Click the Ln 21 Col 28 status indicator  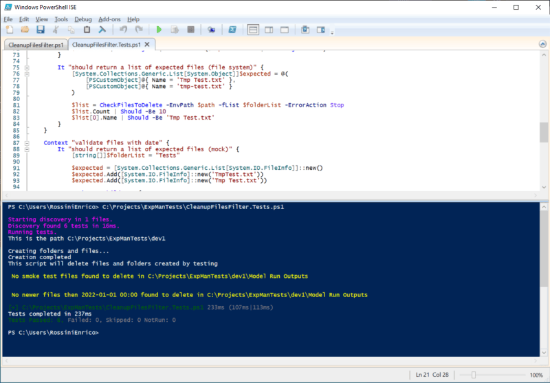point(432,375)
